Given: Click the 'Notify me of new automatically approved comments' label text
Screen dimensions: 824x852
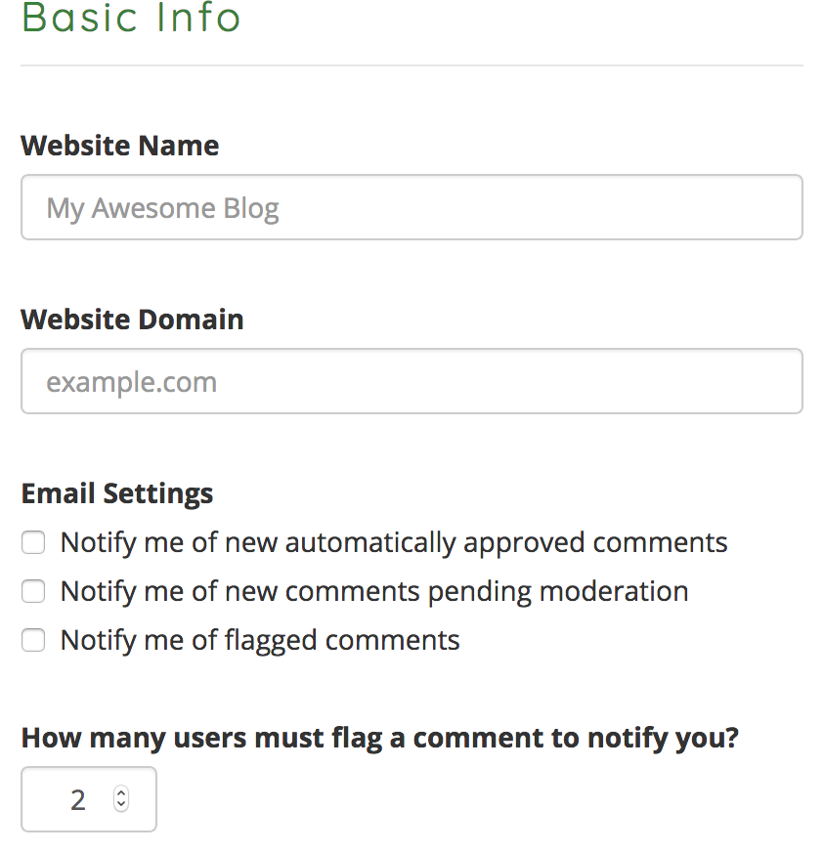Looking at the screenshot, I should 394,543.
